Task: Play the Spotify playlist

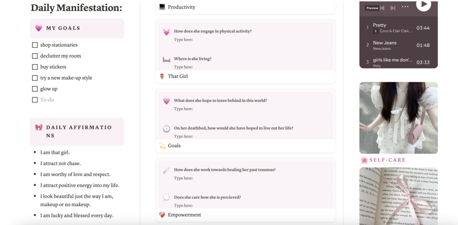Action: pos(423,5)
